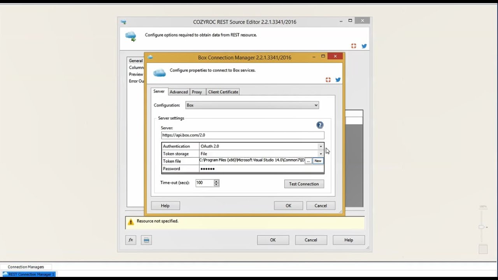498x280 pixels.
Task: Click OK in REST Source Editor
Action: point(273,240)
